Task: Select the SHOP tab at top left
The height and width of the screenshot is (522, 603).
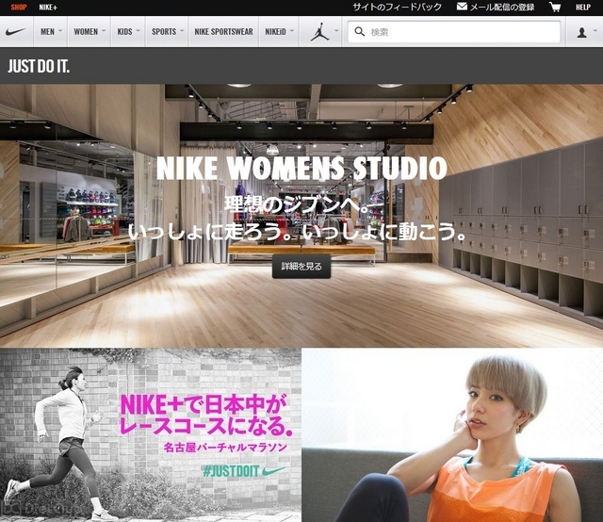Action: (x=19, y=7)
